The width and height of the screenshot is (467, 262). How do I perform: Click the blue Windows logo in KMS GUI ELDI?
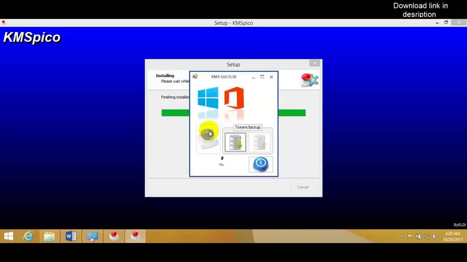(x=208, y=98)
